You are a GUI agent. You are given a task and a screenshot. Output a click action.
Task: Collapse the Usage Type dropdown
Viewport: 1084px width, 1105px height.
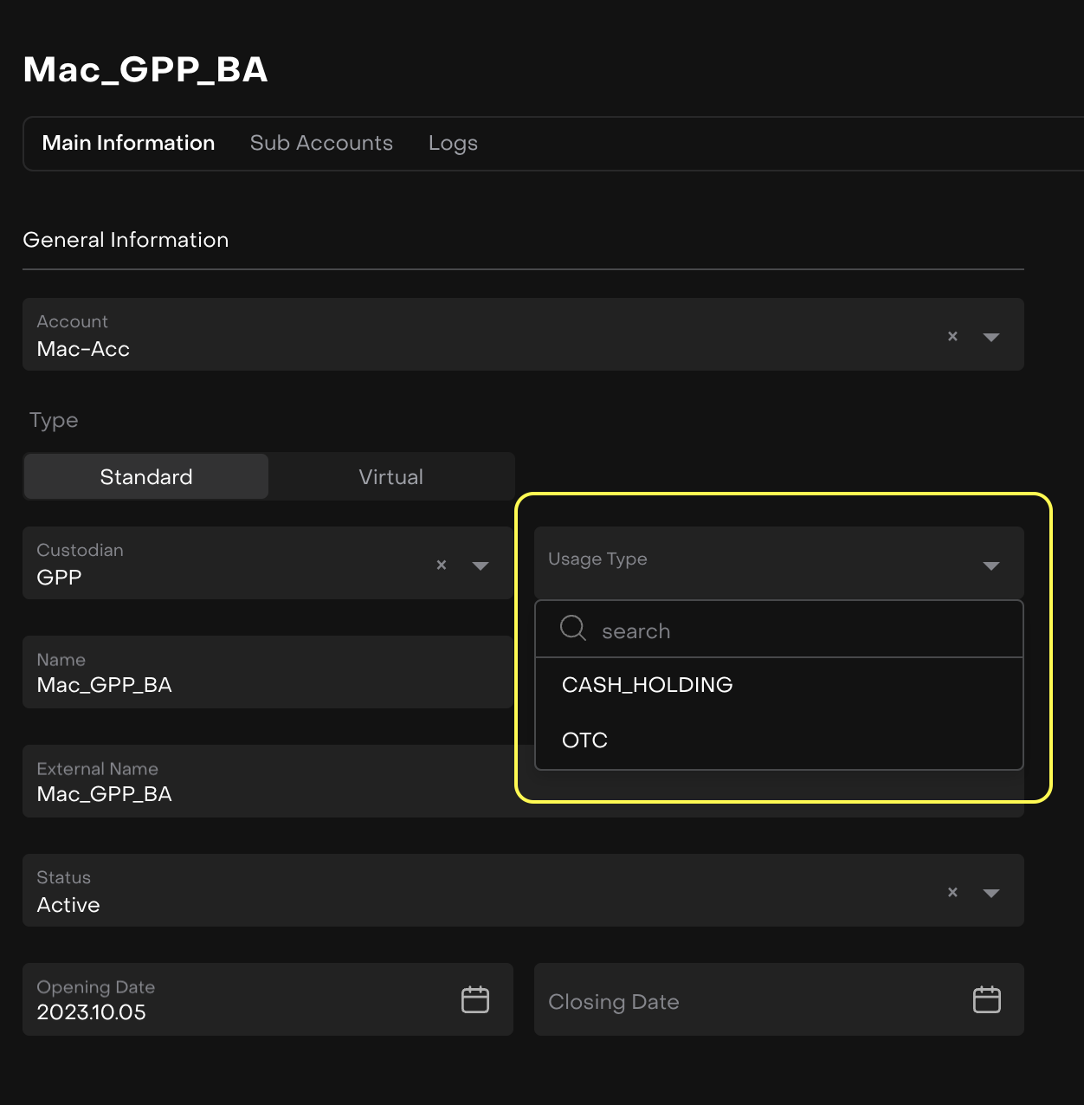pos(991,565)
